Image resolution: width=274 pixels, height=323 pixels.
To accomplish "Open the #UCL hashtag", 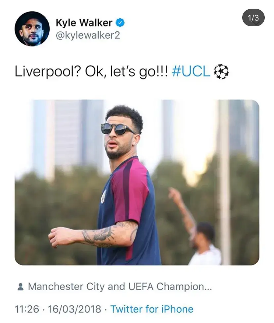I will [191, 72].
